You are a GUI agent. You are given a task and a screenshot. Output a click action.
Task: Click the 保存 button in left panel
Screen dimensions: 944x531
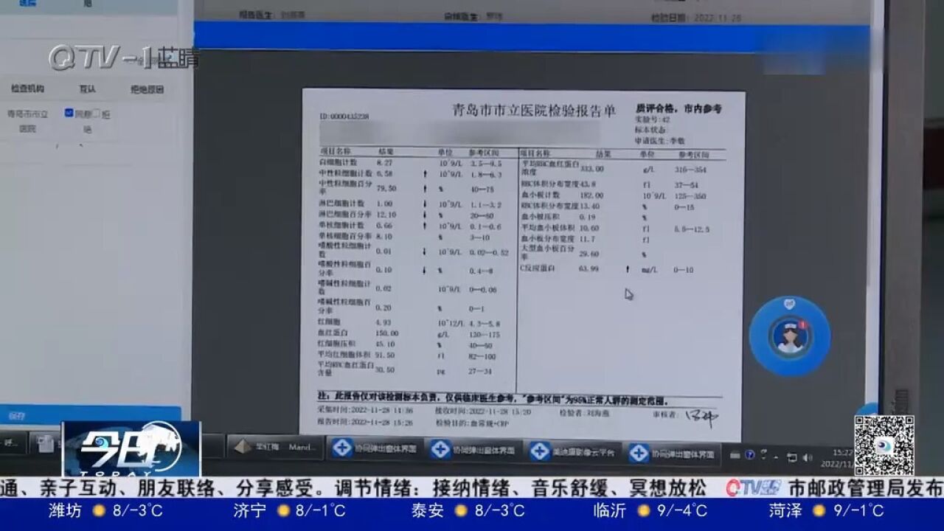point(90,416)
